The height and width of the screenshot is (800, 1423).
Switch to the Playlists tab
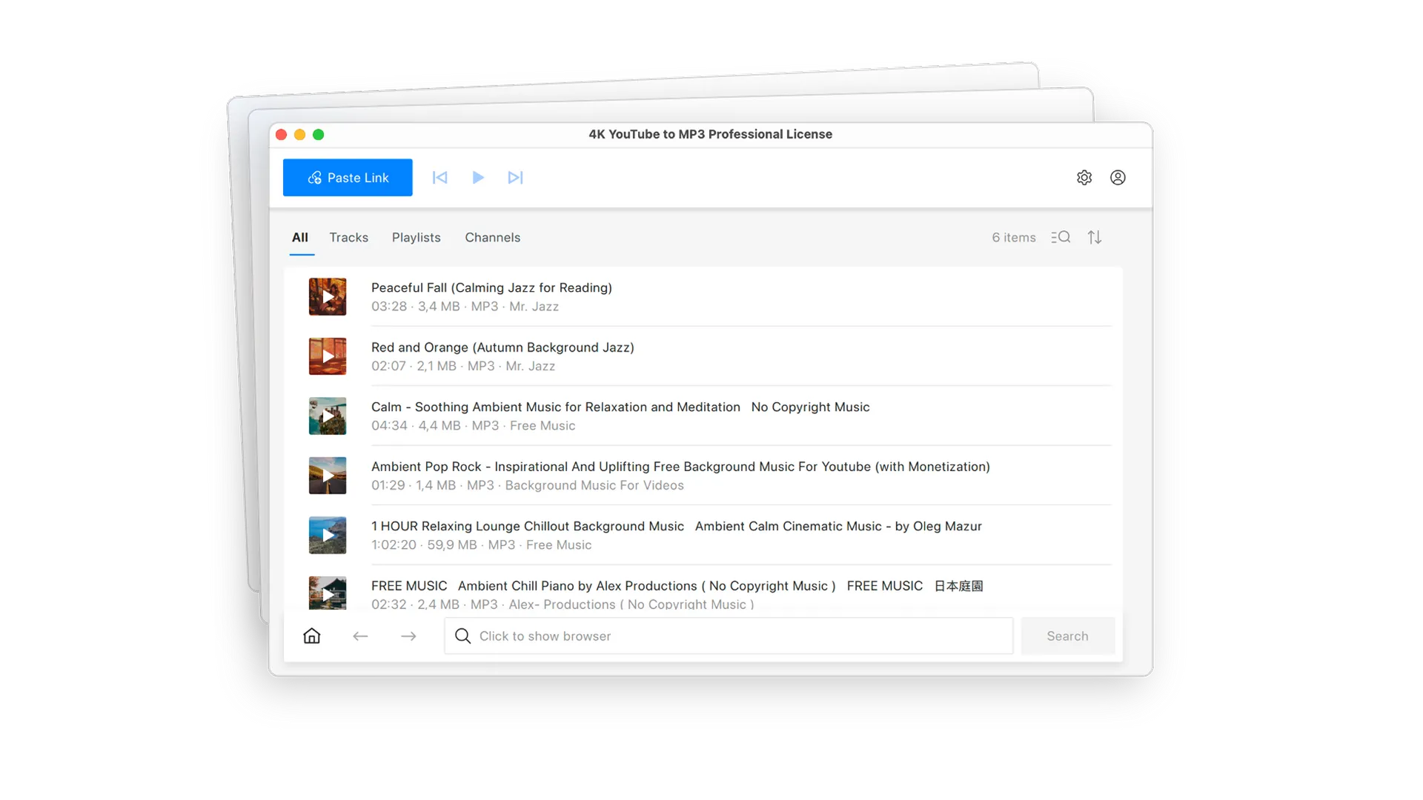(416, 238)
